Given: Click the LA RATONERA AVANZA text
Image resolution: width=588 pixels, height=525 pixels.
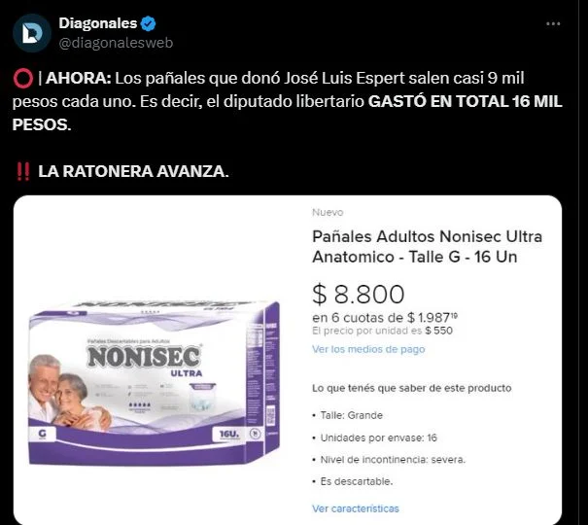Looking at the screenshot, I should (133, 171).
